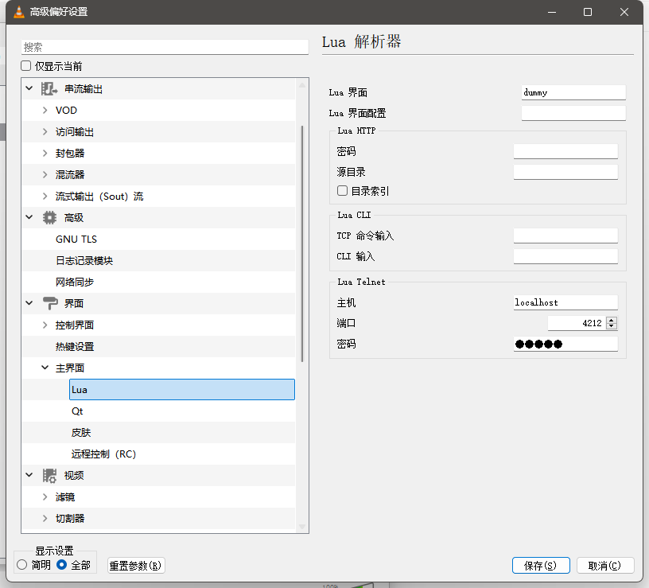Image resolution: width=649 pixels, height=588 pixels.
Task: Click the 取消(C) button
Action: click(605, 565)
